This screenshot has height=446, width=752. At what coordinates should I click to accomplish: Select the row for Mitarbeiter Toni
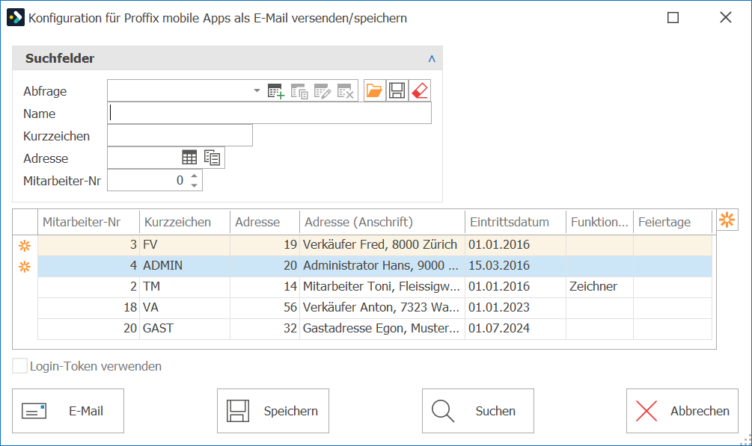pyautogui.click(x=375, y=287)
